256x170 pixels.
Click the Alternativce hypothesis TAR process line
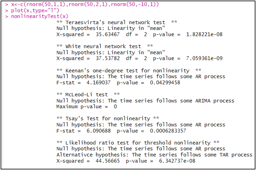pos(155,155)
